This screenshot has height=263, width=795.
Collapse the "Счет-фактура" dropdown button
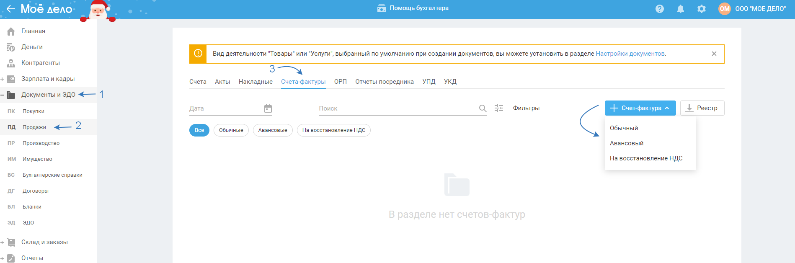[x=640, y=108]
